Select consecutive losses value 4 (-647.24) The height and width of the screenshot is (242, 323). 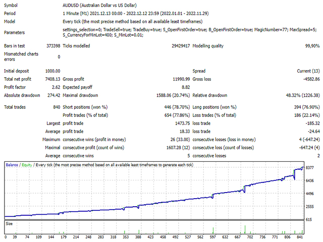pyautogui.click(x=309, y=140)
